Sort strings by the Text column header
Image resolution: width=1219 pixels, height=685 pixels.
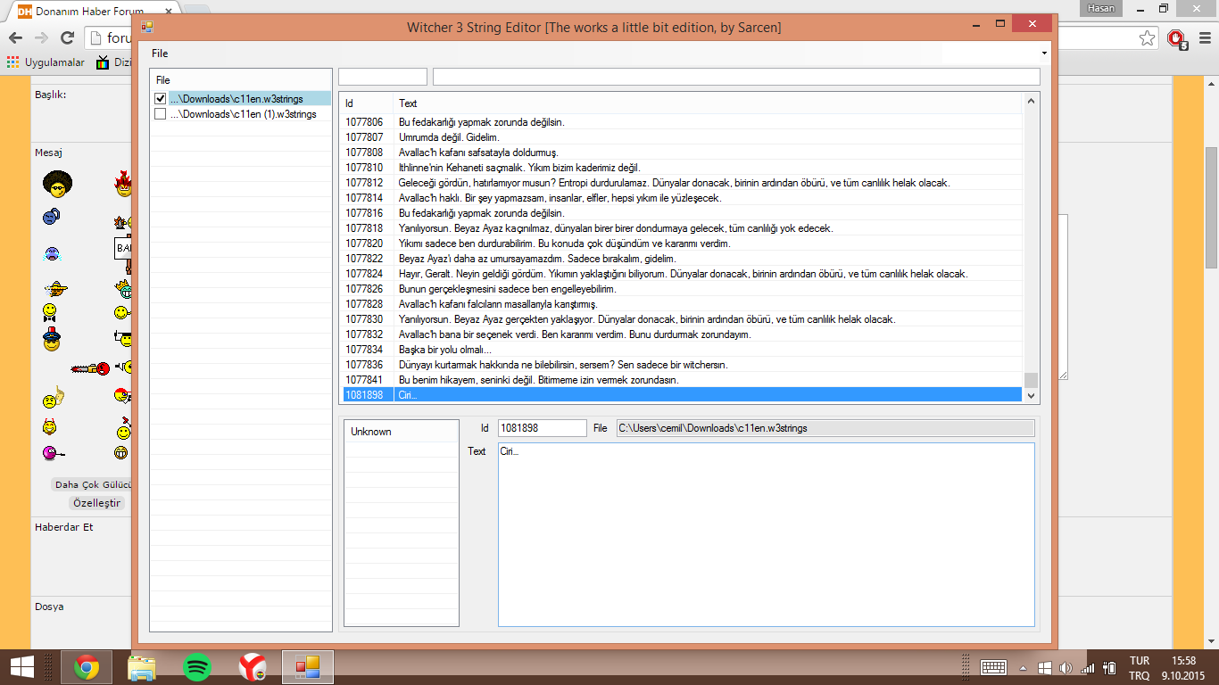[x=708, y=103]
